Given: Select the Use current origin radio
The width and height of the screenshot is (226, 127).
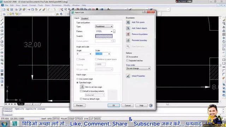Looking at the screenshot, I should (77, 79).
